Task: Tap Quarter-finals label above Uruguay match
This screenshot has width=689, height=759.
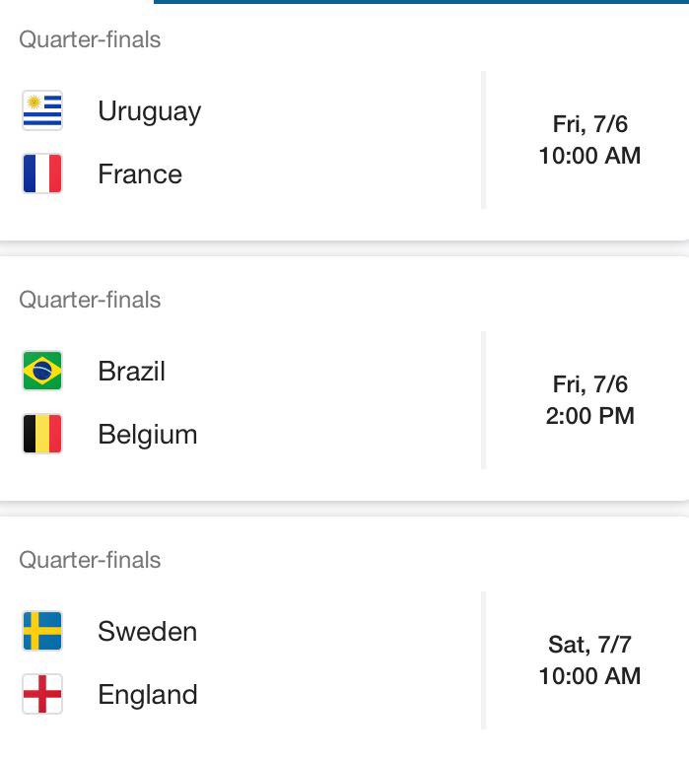Action: tap(90, 39)
